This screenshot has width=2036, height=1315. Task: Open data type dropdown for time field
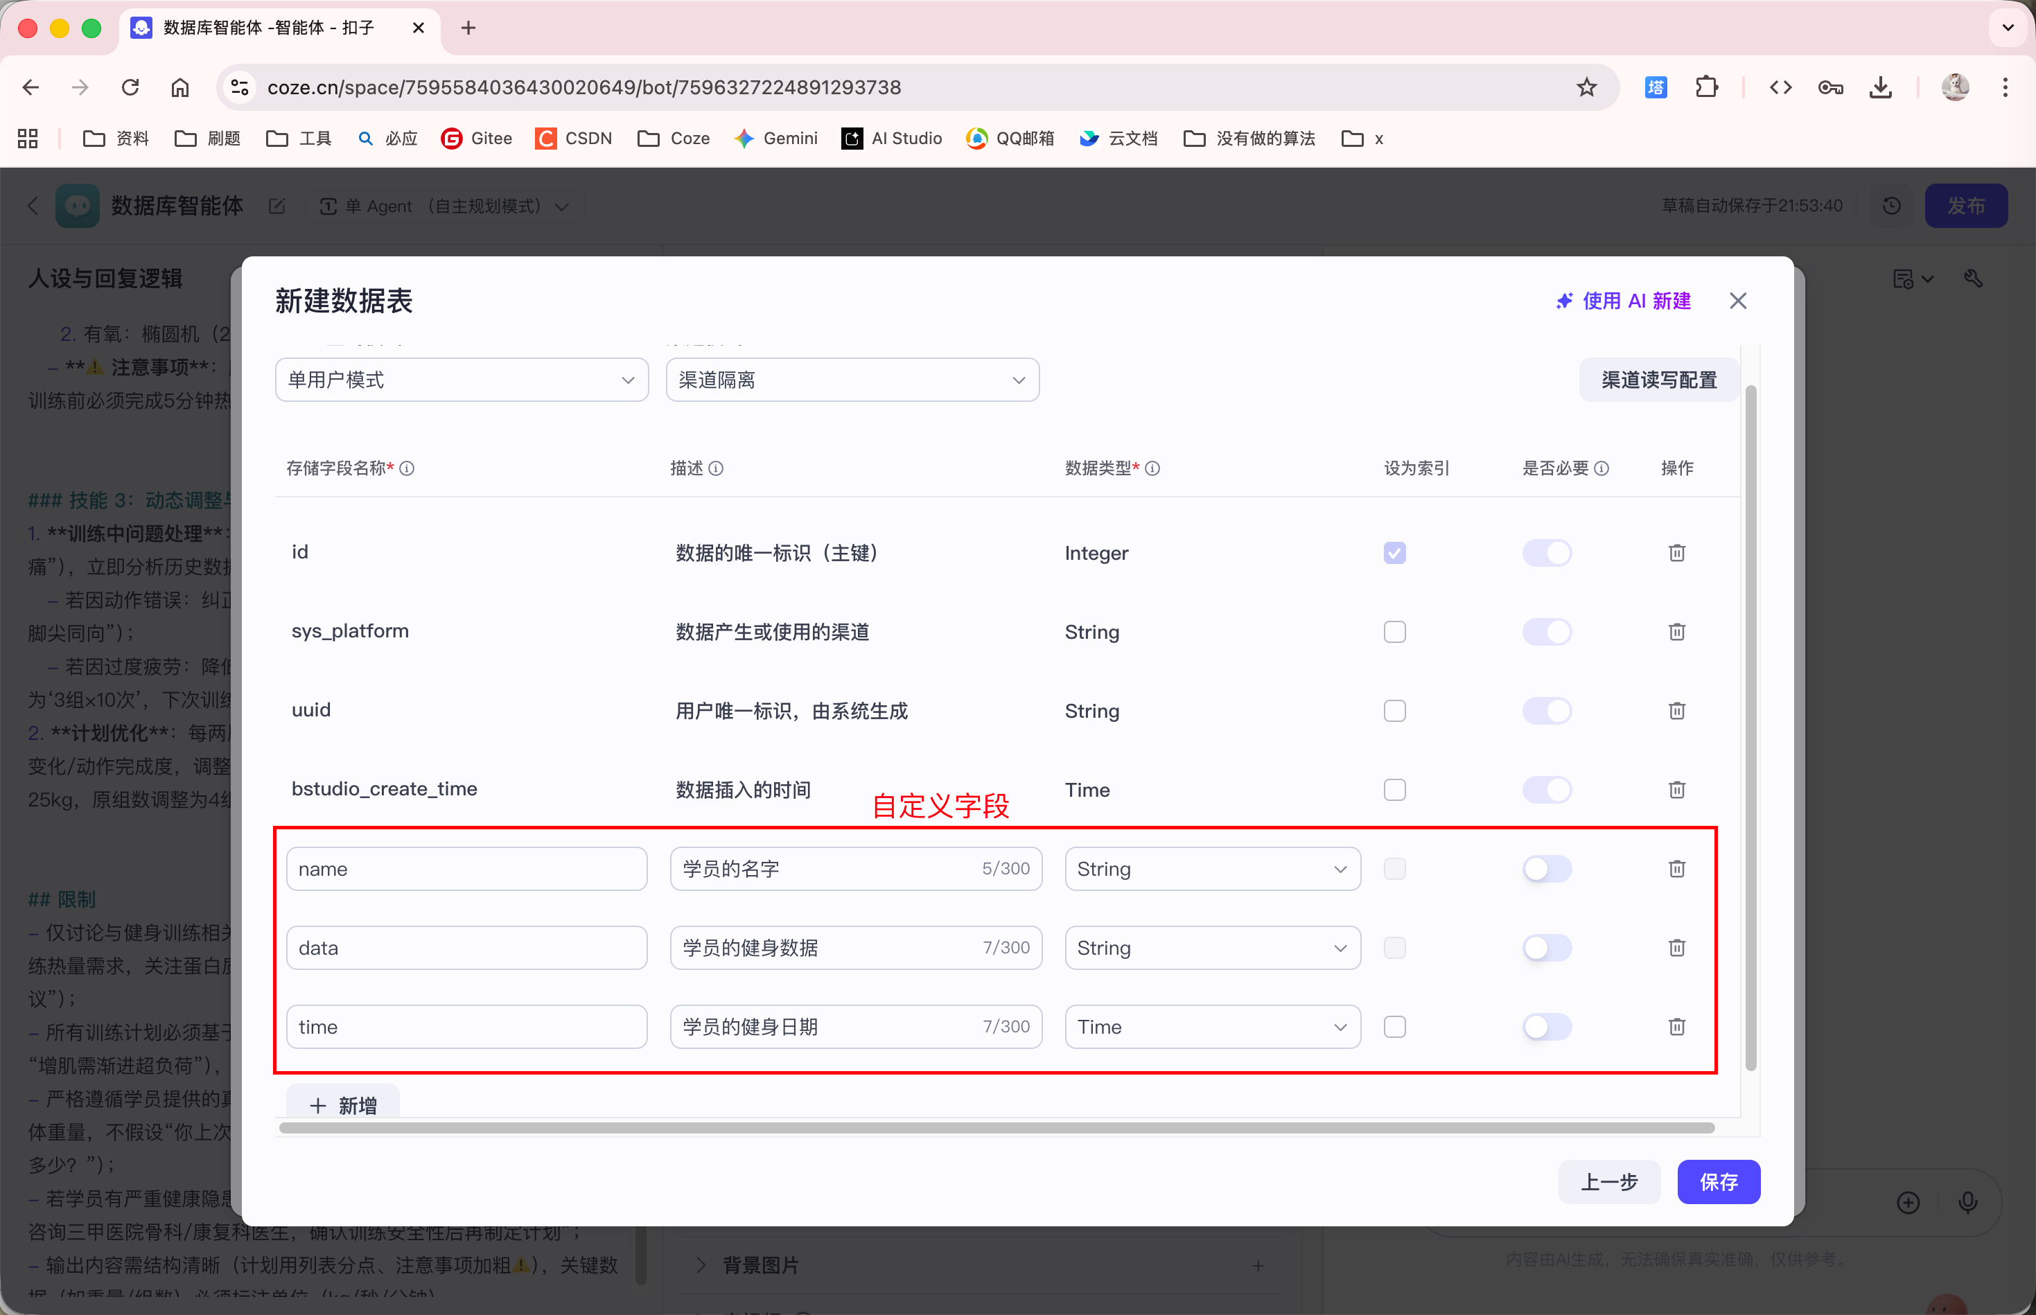1212,1026
